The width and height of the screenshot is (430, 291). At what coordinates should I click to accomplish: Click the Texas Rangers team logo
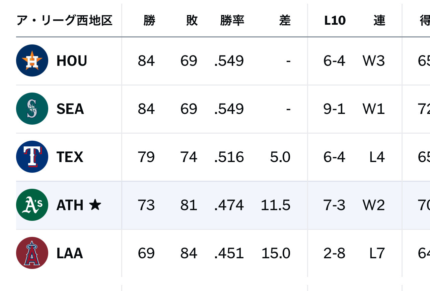click(32, 157)
